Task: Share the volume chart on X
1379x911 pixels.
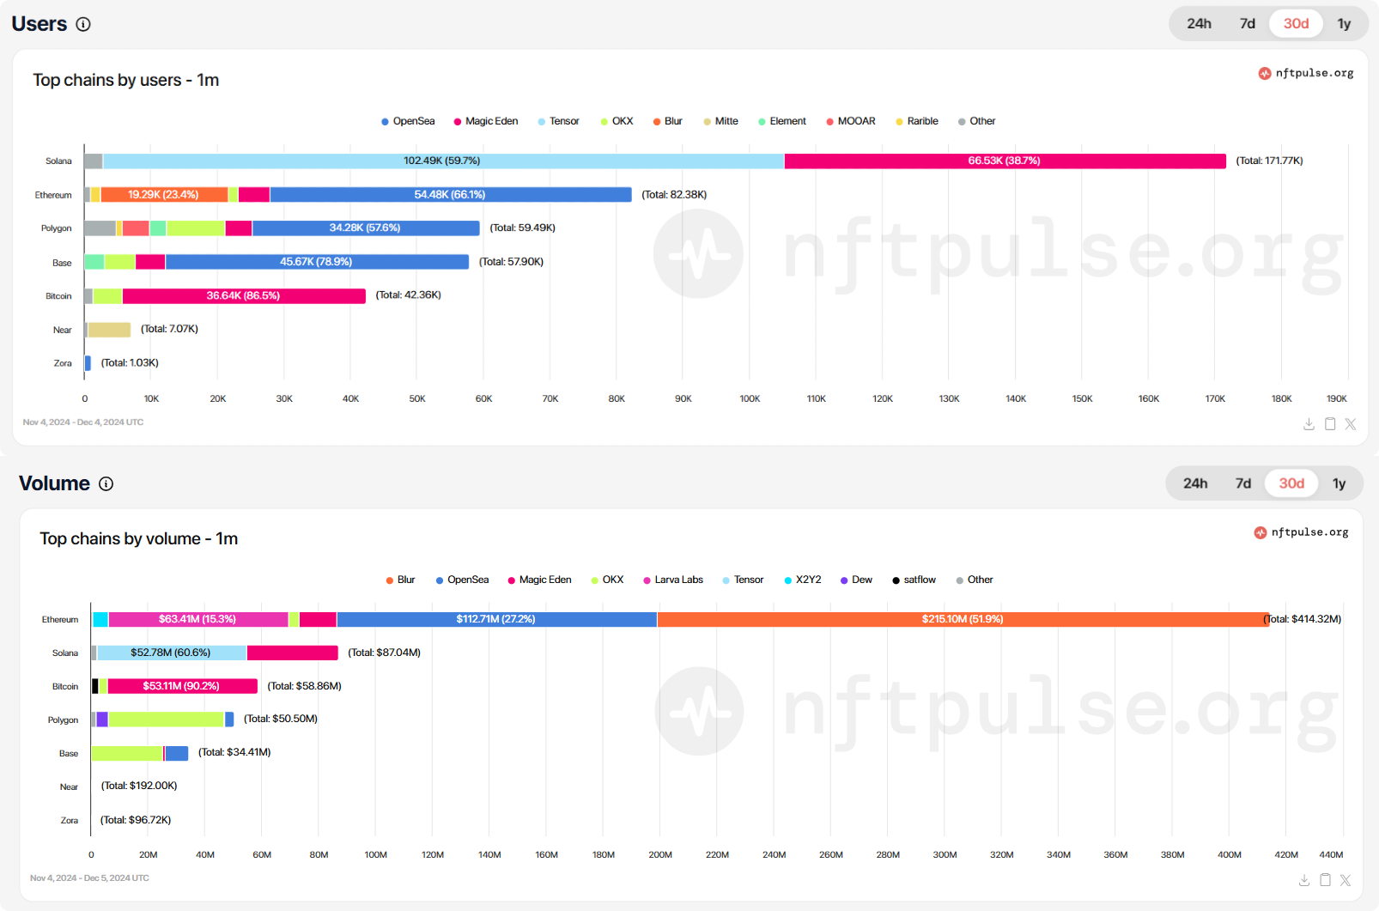Action: (x=1346, y=880)
